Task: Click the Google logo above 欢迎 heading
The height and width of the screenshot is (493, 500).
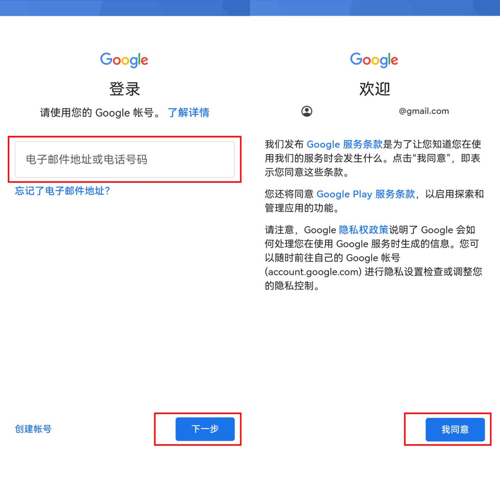Action: (x=374, y=60)
